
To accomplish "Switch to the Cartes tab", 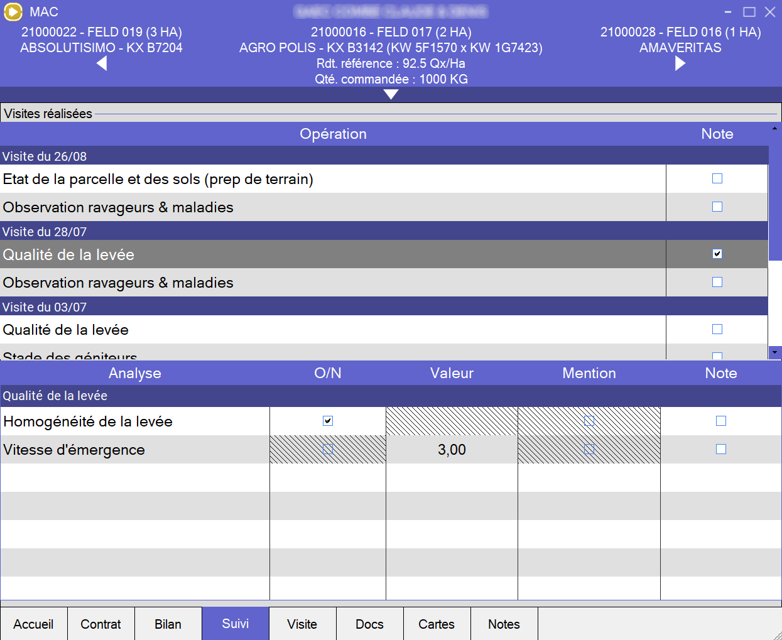I will pyautogui.click(x=437, y=624).
